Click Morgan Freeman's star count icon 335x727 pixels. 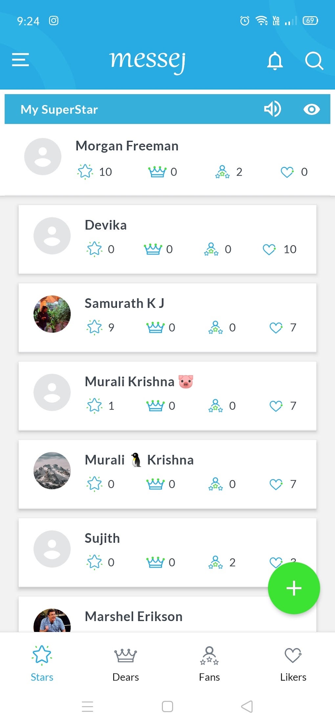[x=85, y=172]
